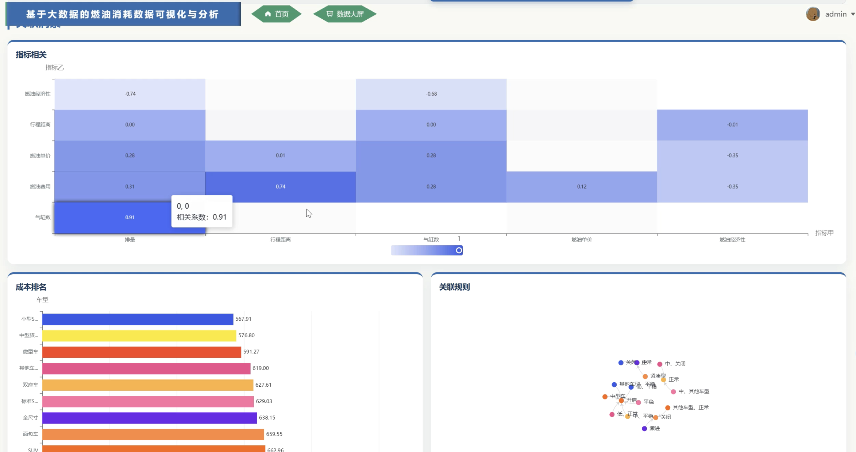Select -0.35 cell in 燃油费用 row
Screen dimensions: 856x452
[x=732, y=187]
